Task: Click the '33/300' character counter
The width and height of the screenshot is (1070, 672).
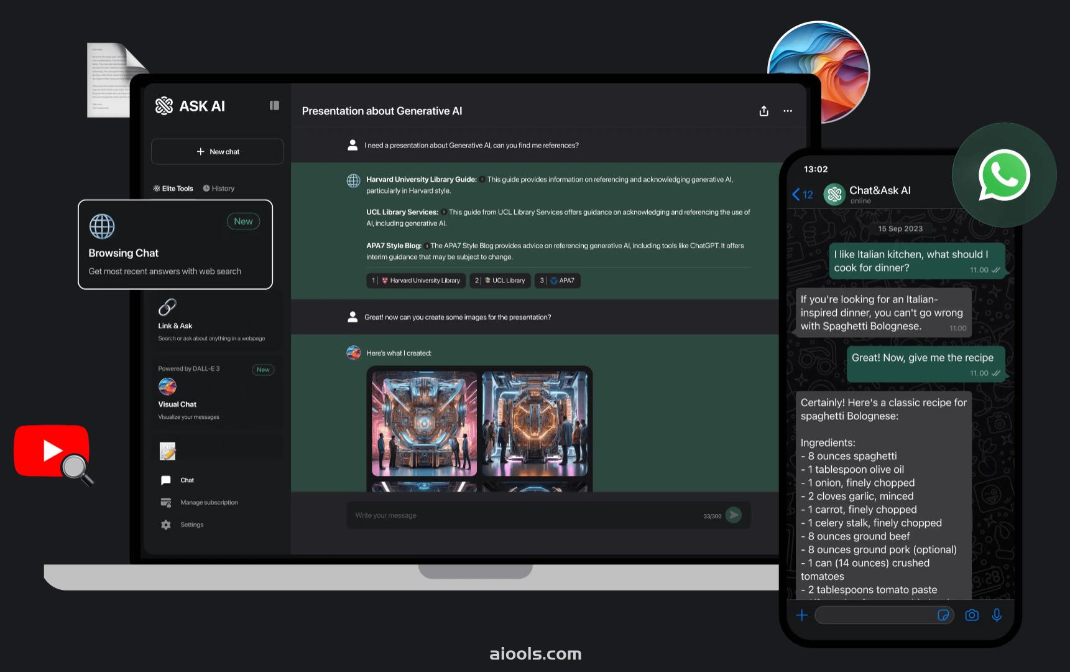Action: point(713,516)
